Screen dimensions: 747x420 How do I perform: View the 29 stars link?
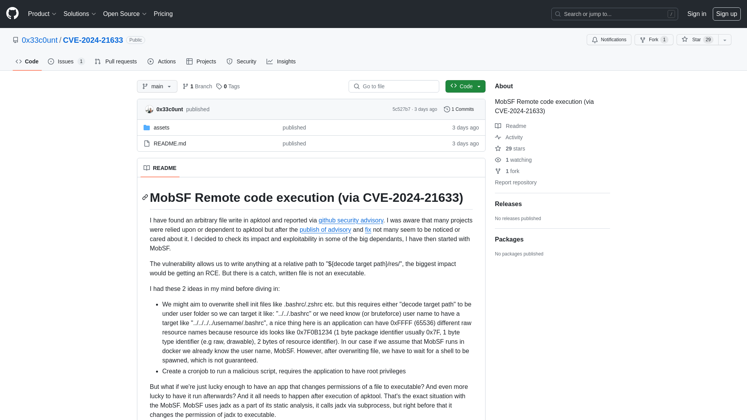510,149
